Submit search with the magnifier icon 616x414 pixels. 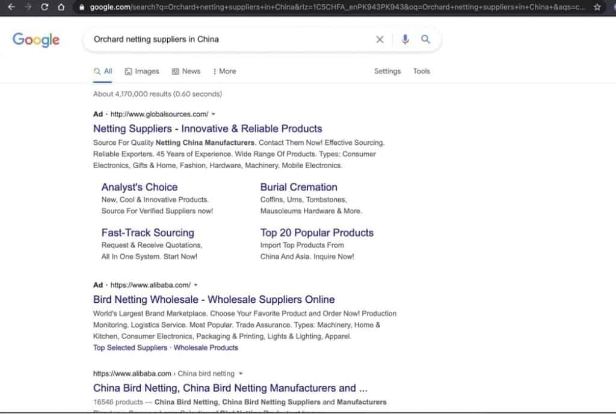point(425,39)
